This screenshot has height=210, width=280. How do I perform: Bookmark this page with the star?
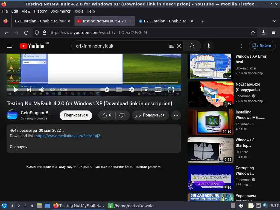tap(253, 33)
